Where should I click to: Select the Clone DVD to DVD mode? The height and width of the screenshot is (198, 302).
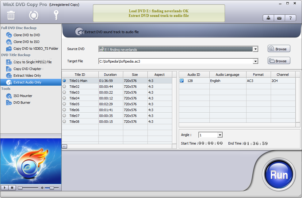pyautogui.click(x=27, y=35)
